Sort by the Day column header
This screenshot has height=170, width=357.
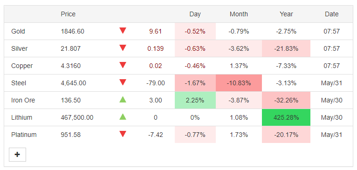[195, 14]
